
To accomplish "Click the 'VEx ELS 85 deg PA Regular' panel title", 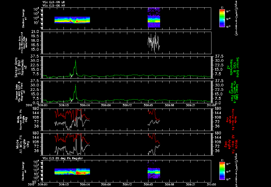I will pos(63,158).
